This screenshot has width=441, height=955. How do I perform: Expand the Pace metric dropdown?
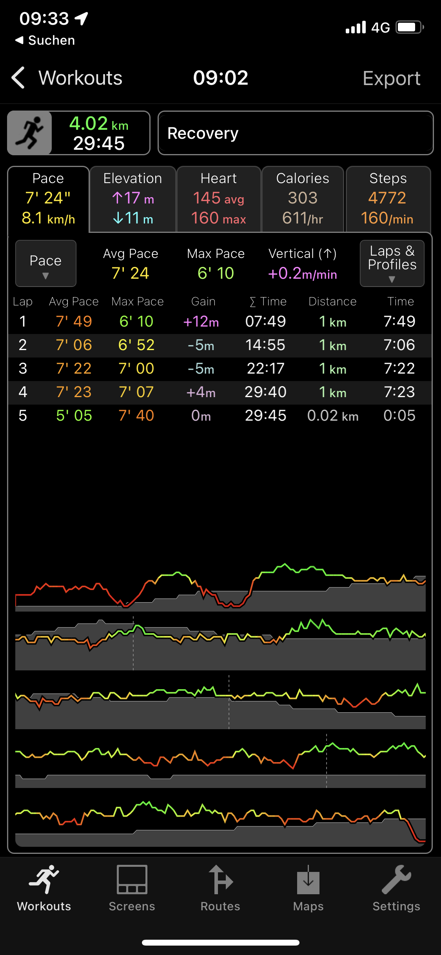click(x=45, y=263)
